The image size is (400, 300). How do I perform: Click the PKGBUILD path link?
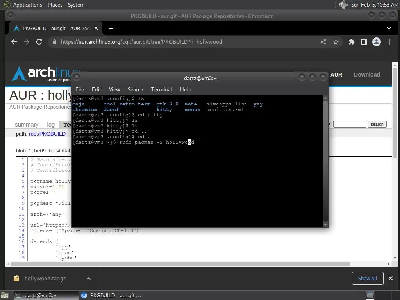[52, 134]
